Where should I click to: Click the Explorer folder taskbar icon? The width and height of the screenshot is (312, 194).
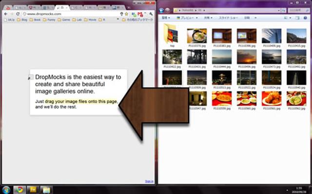(x=46, y=190)
